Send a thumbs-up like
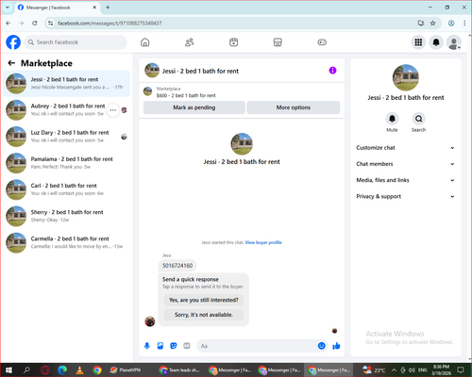 click(x=336, y=346)
